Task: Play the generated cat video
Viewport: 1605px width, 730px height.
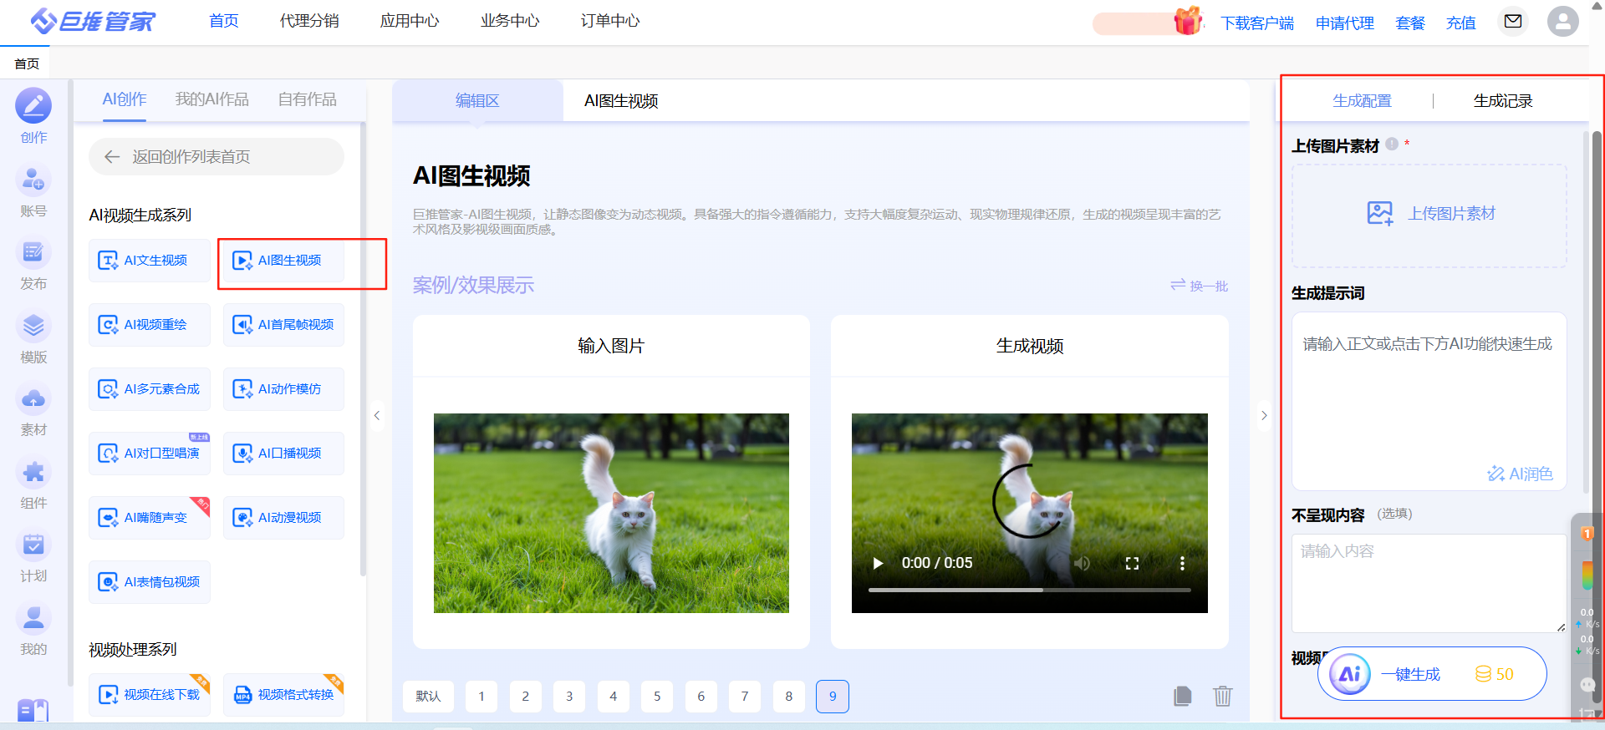Action: point(878,563)
